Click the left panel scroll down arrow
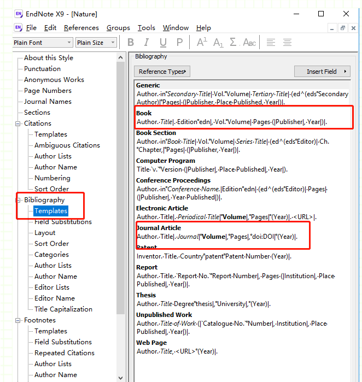 coord(120,378)
